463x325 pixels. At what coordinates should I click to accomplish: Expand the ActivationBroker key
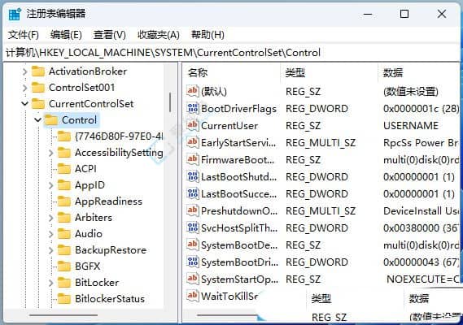pos(24,71)
